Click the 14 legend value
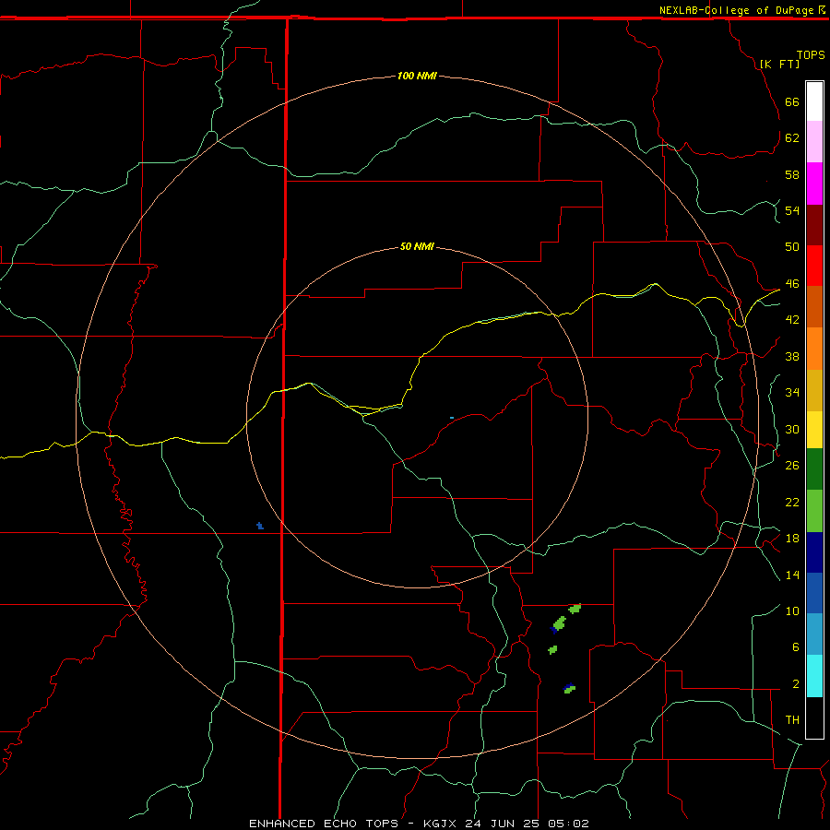The image size is (830, 830). 792,575
